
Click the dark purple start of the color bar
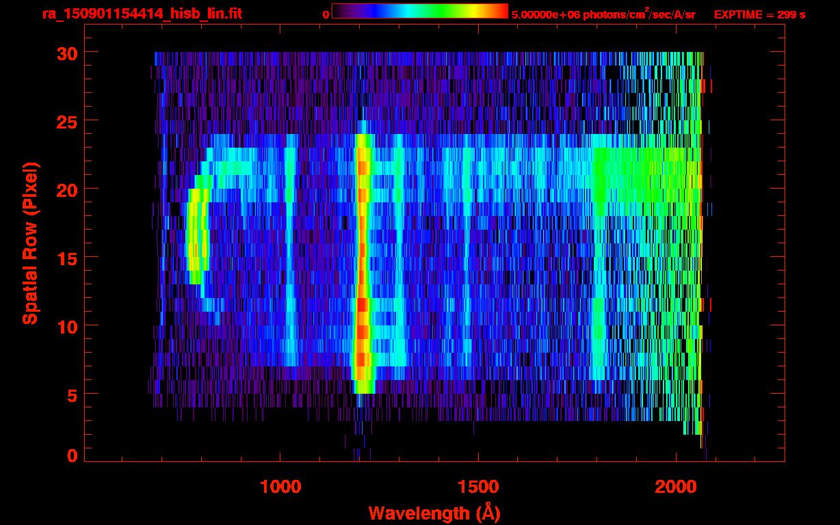(x=340, y=11)
